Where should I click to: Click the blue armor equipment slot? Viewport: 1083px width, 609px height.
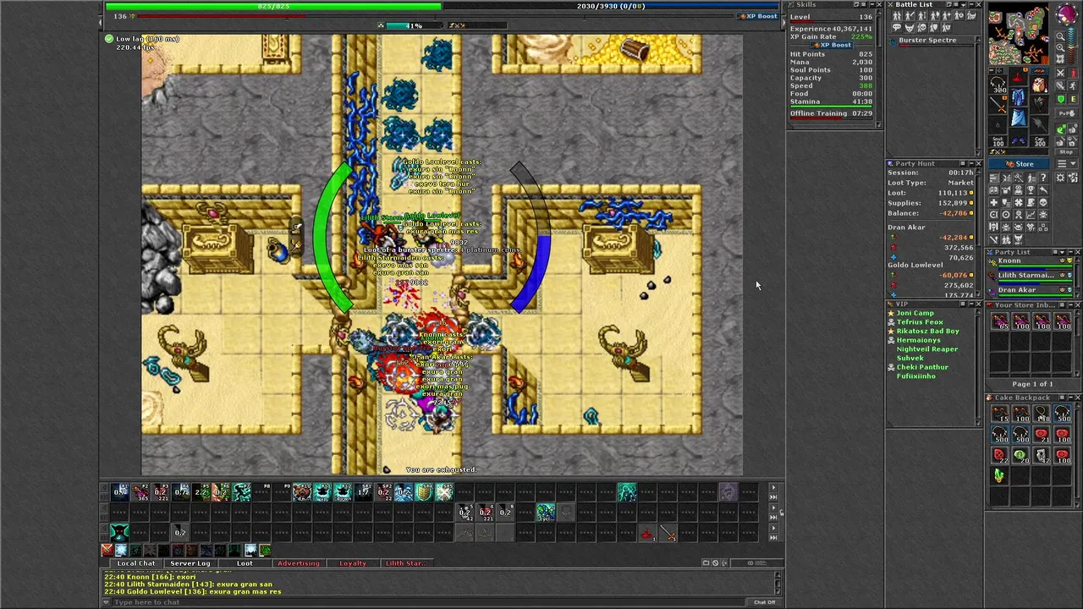[x=1020, y=96]
